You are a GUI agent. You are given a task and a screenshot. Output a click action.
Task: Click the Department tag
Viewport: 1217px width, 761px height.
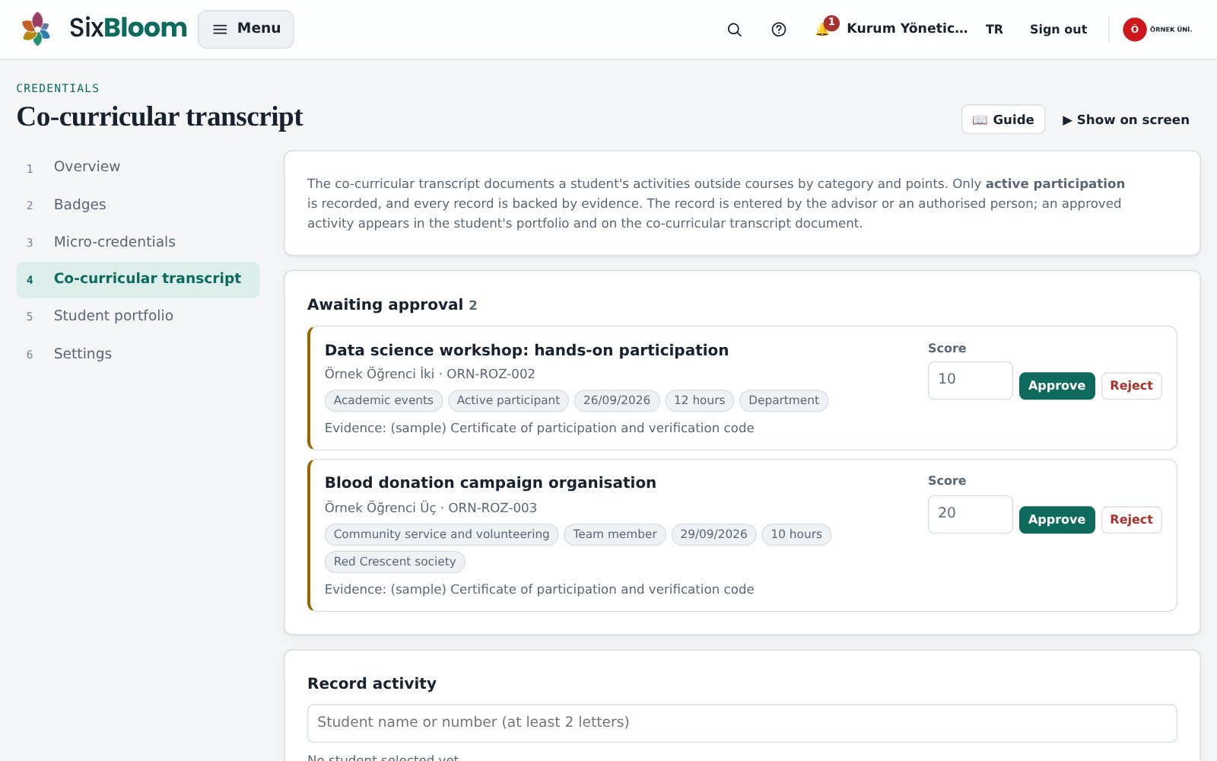tap(783, 400)
